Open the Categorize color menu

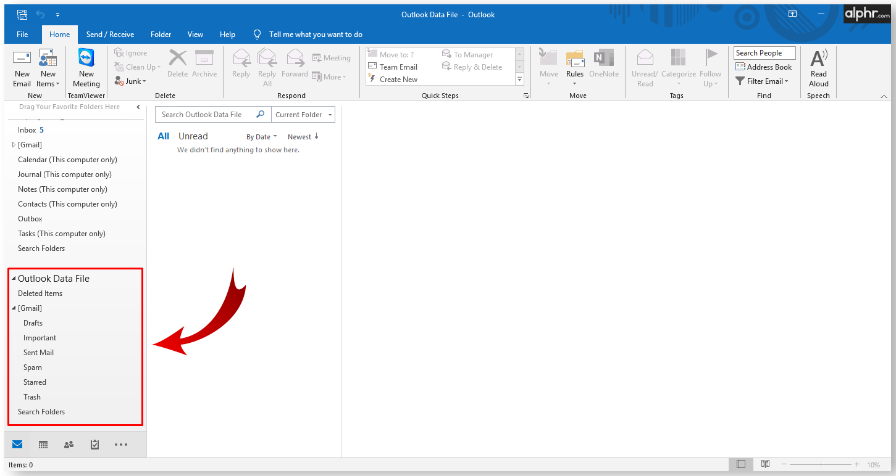coord(679,68)
